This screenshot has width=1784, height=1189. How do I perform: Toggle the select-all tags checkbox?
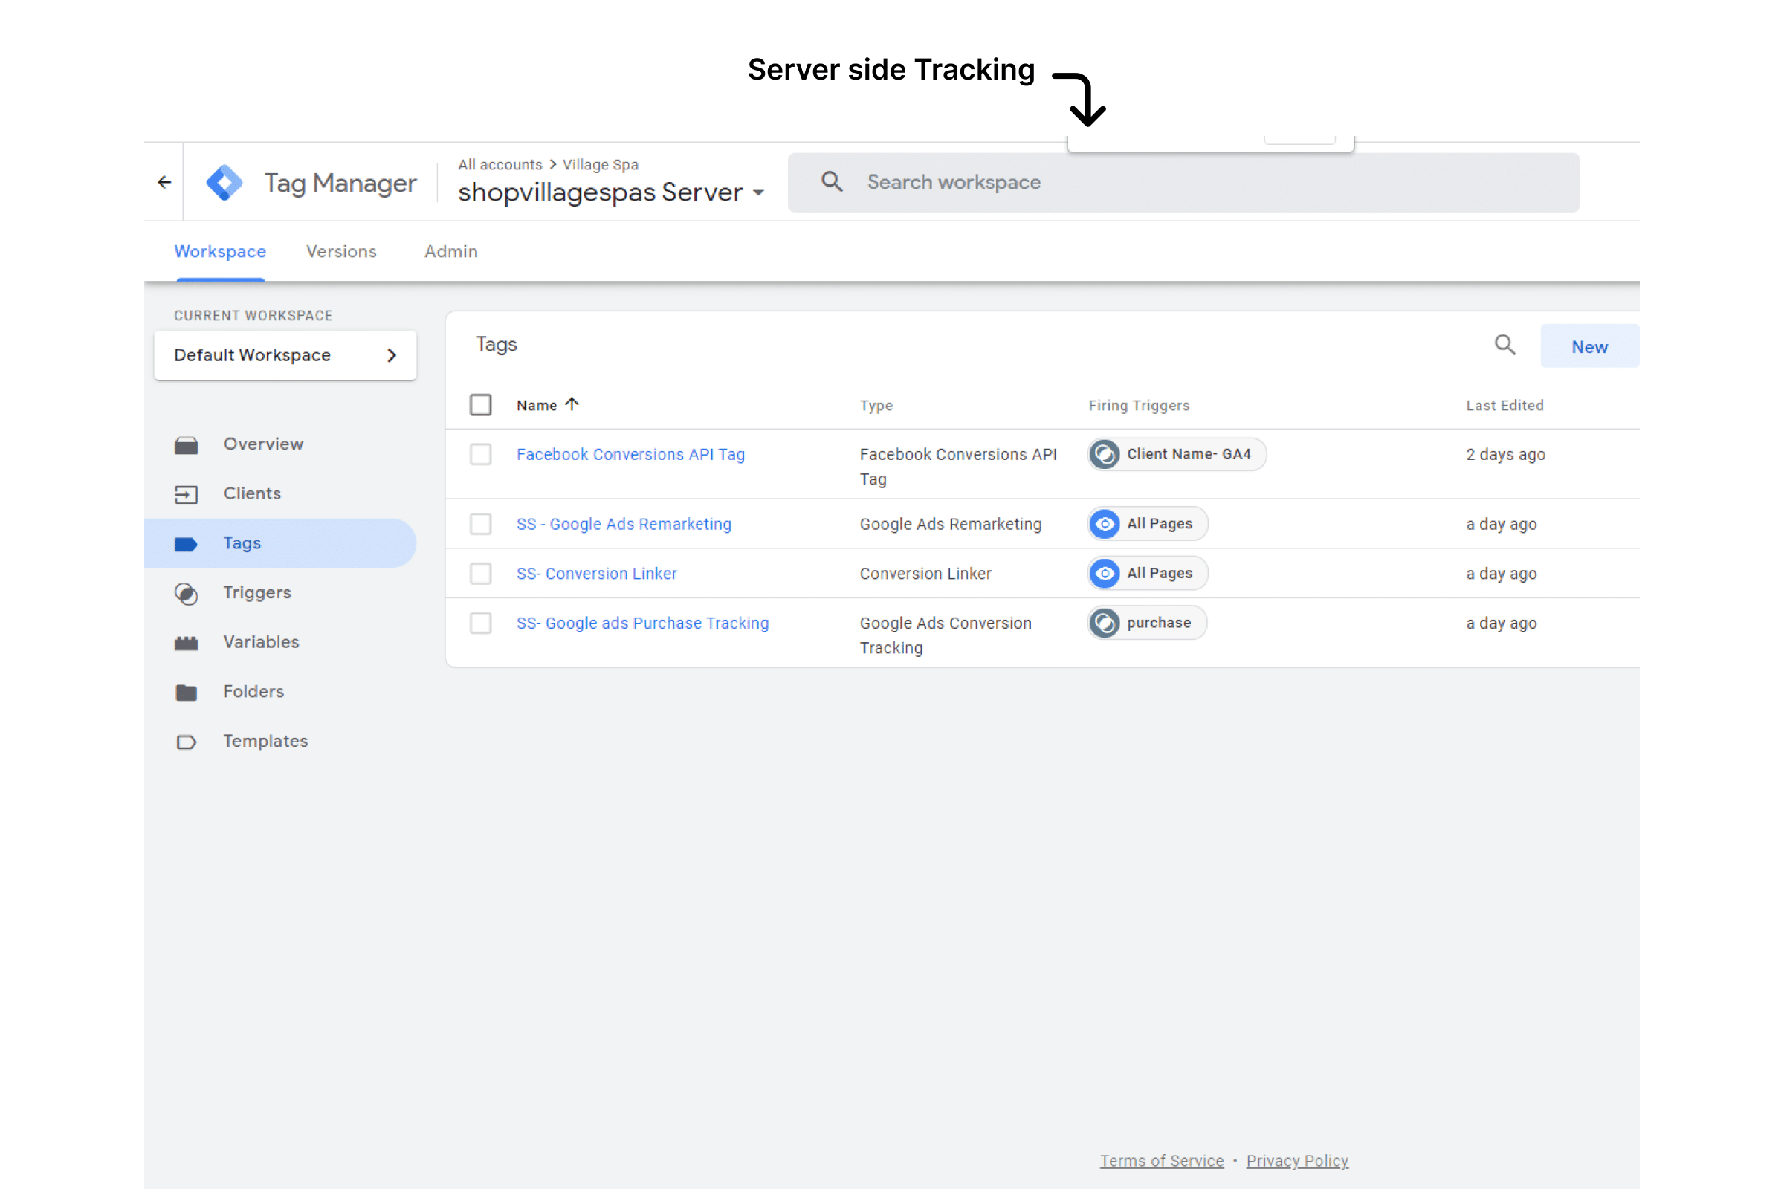coord(480,405)
